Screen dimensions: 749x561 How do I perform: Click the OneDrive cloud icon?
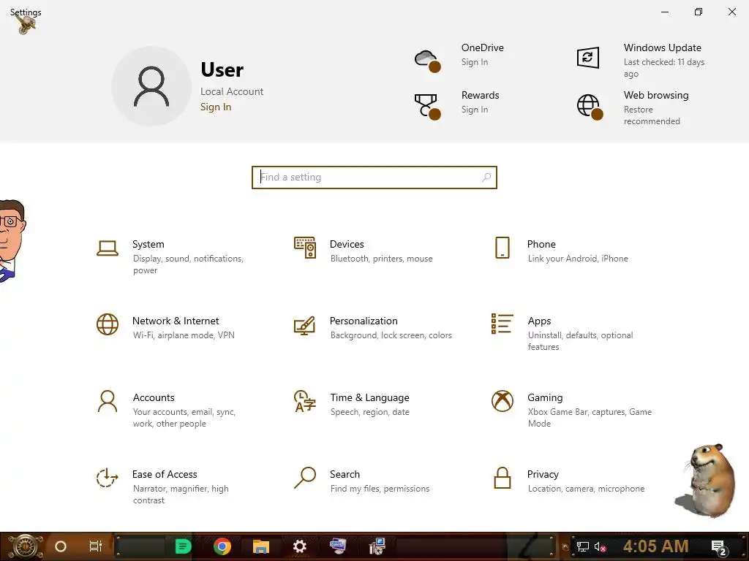[x=427, y=61]
